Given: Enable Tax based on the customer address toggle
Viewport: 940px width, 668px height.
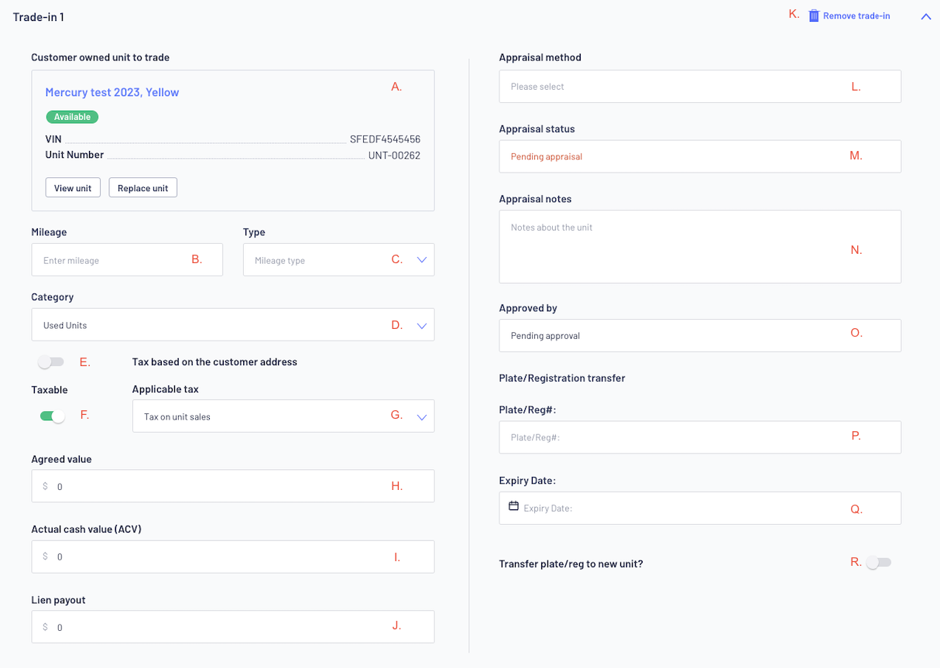Looking at the screenshot, I should (x=51, y=361).
